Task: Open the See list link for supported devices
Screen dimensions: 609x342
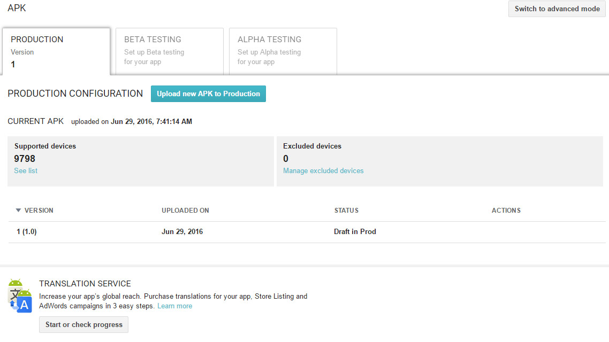Action: tap(26, 171)
